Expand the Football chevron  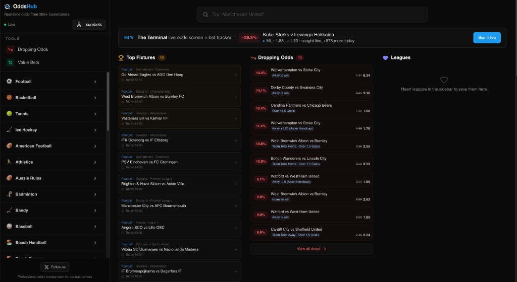(95, 82)
